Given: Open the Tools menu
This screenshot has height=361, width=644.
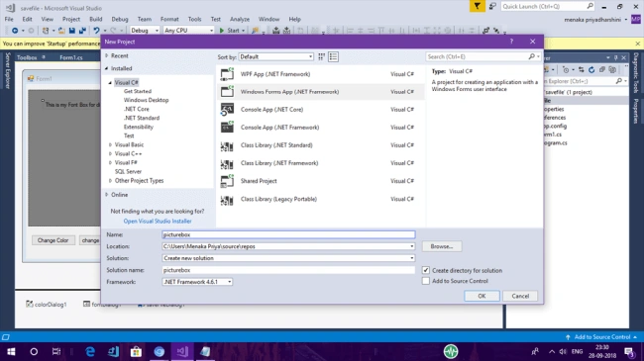Looking at the screenshot, I should [194, 19].
